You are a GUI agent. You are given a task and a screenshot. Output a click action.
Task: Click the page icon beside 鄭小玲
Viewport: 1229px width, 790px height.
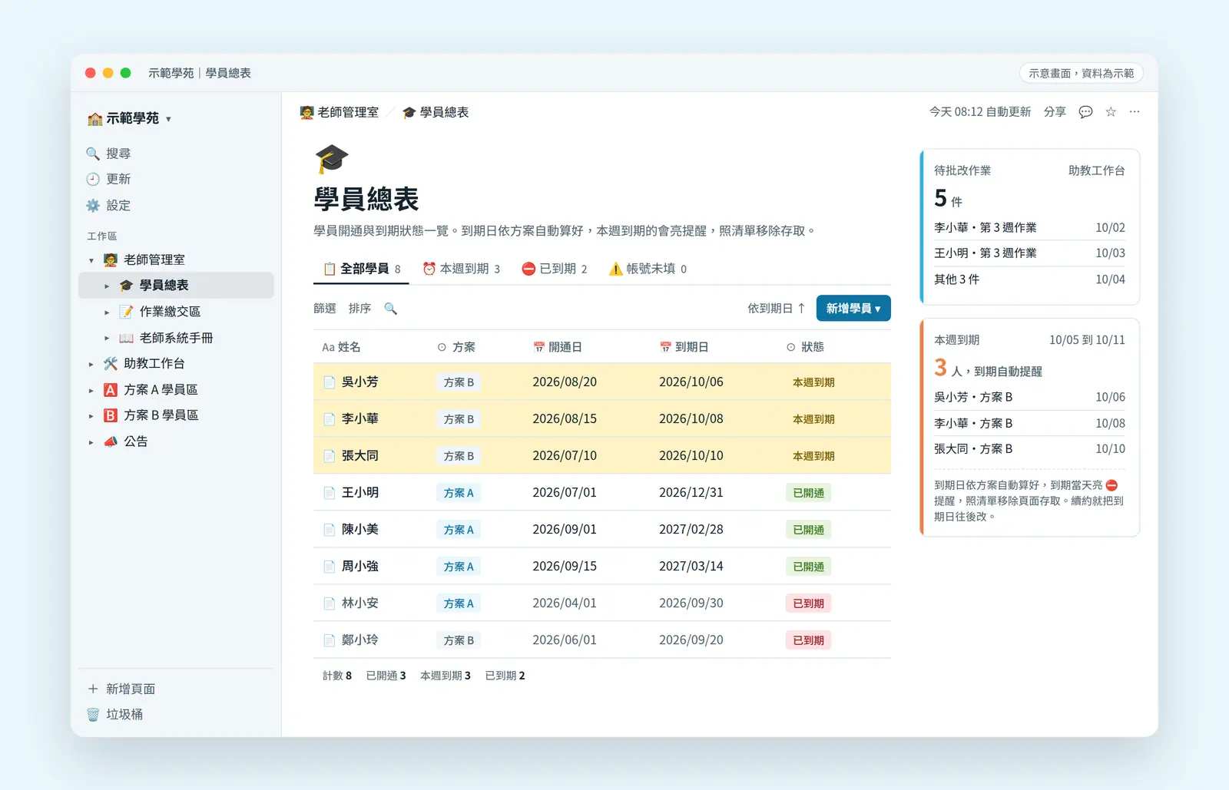pyautogui.click(x=329, y=640)
